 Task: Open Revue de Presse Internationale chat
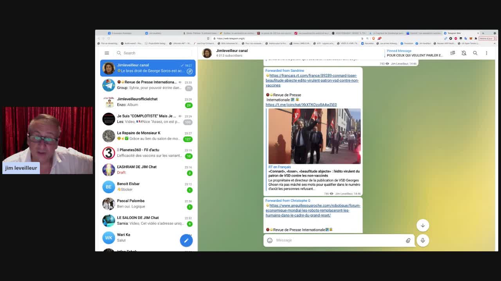tap(148, 85)
